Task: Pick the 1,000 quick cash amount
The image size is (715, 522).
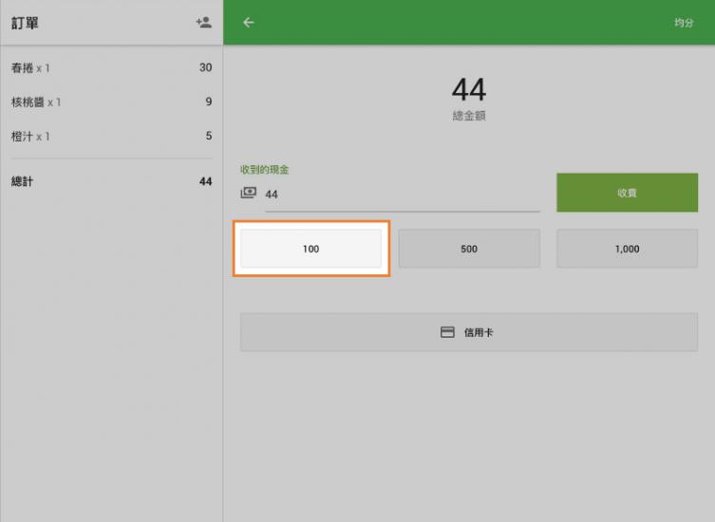Action: tap(627, 249)
